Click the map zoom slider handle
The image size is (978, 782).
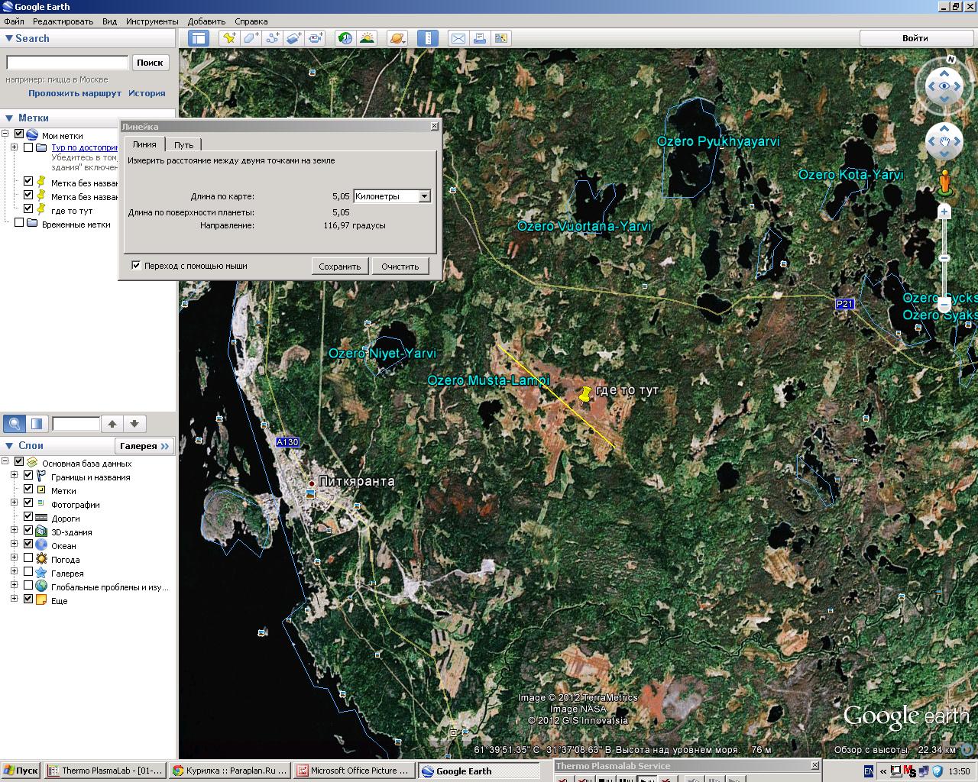pos(944,258)
